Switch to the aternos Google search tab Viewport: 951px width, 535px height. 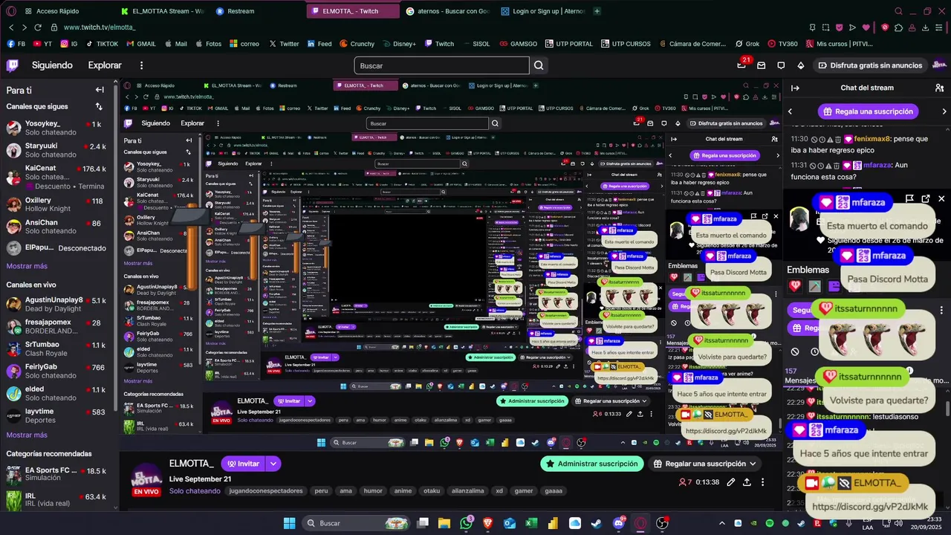pos(447,11)
